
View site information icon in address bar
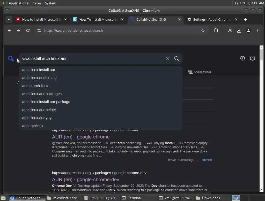click(x=39, y=30)
